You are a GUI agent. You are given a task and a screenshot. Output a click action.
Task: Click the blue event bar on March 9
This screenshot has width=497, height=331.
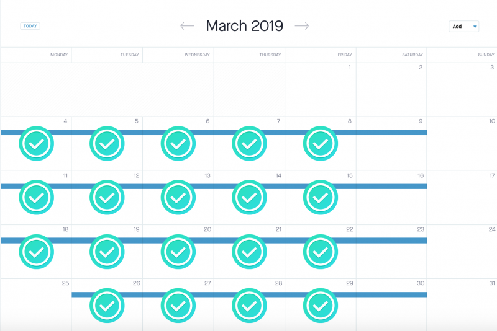pyautogui.click(x=391, y=133)
